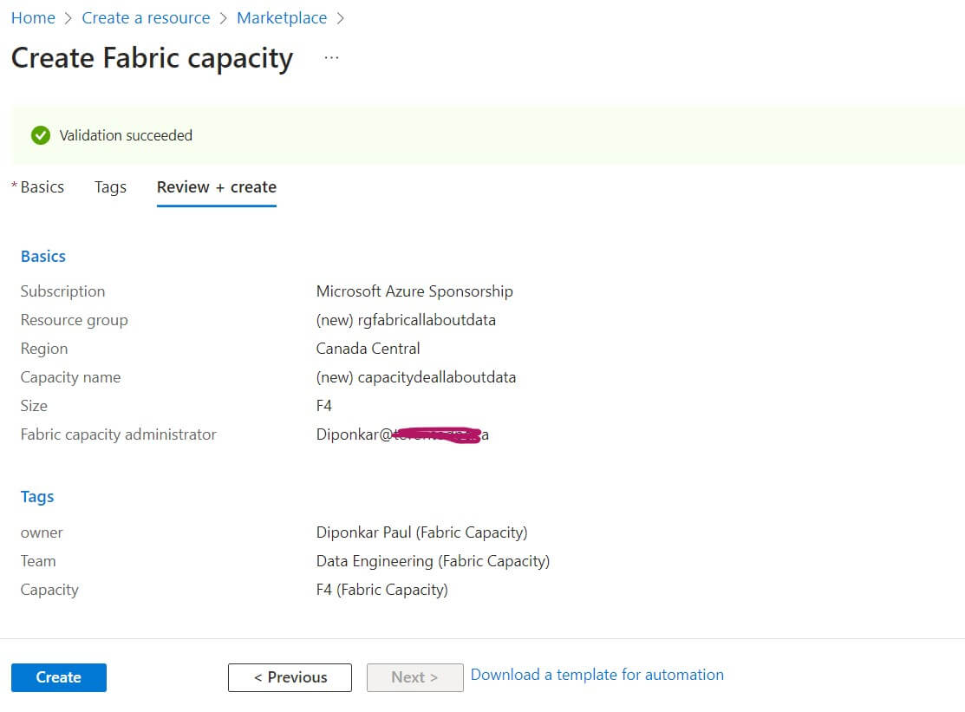Viewport: 965px width, 712px height.
Task: Go back with the Previous button
Action: (290, 677)
